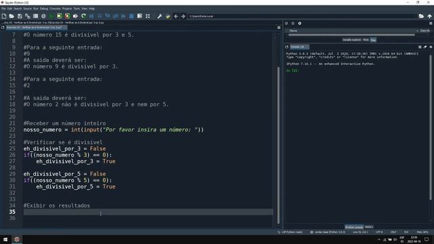Click the console vertical scrollbar
434x244 pixels.
pos(431,127)
